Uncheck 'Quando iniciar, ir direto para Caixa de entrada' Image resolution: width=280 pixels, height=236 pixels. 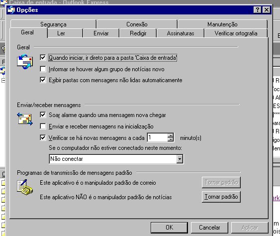click(43, 58)
